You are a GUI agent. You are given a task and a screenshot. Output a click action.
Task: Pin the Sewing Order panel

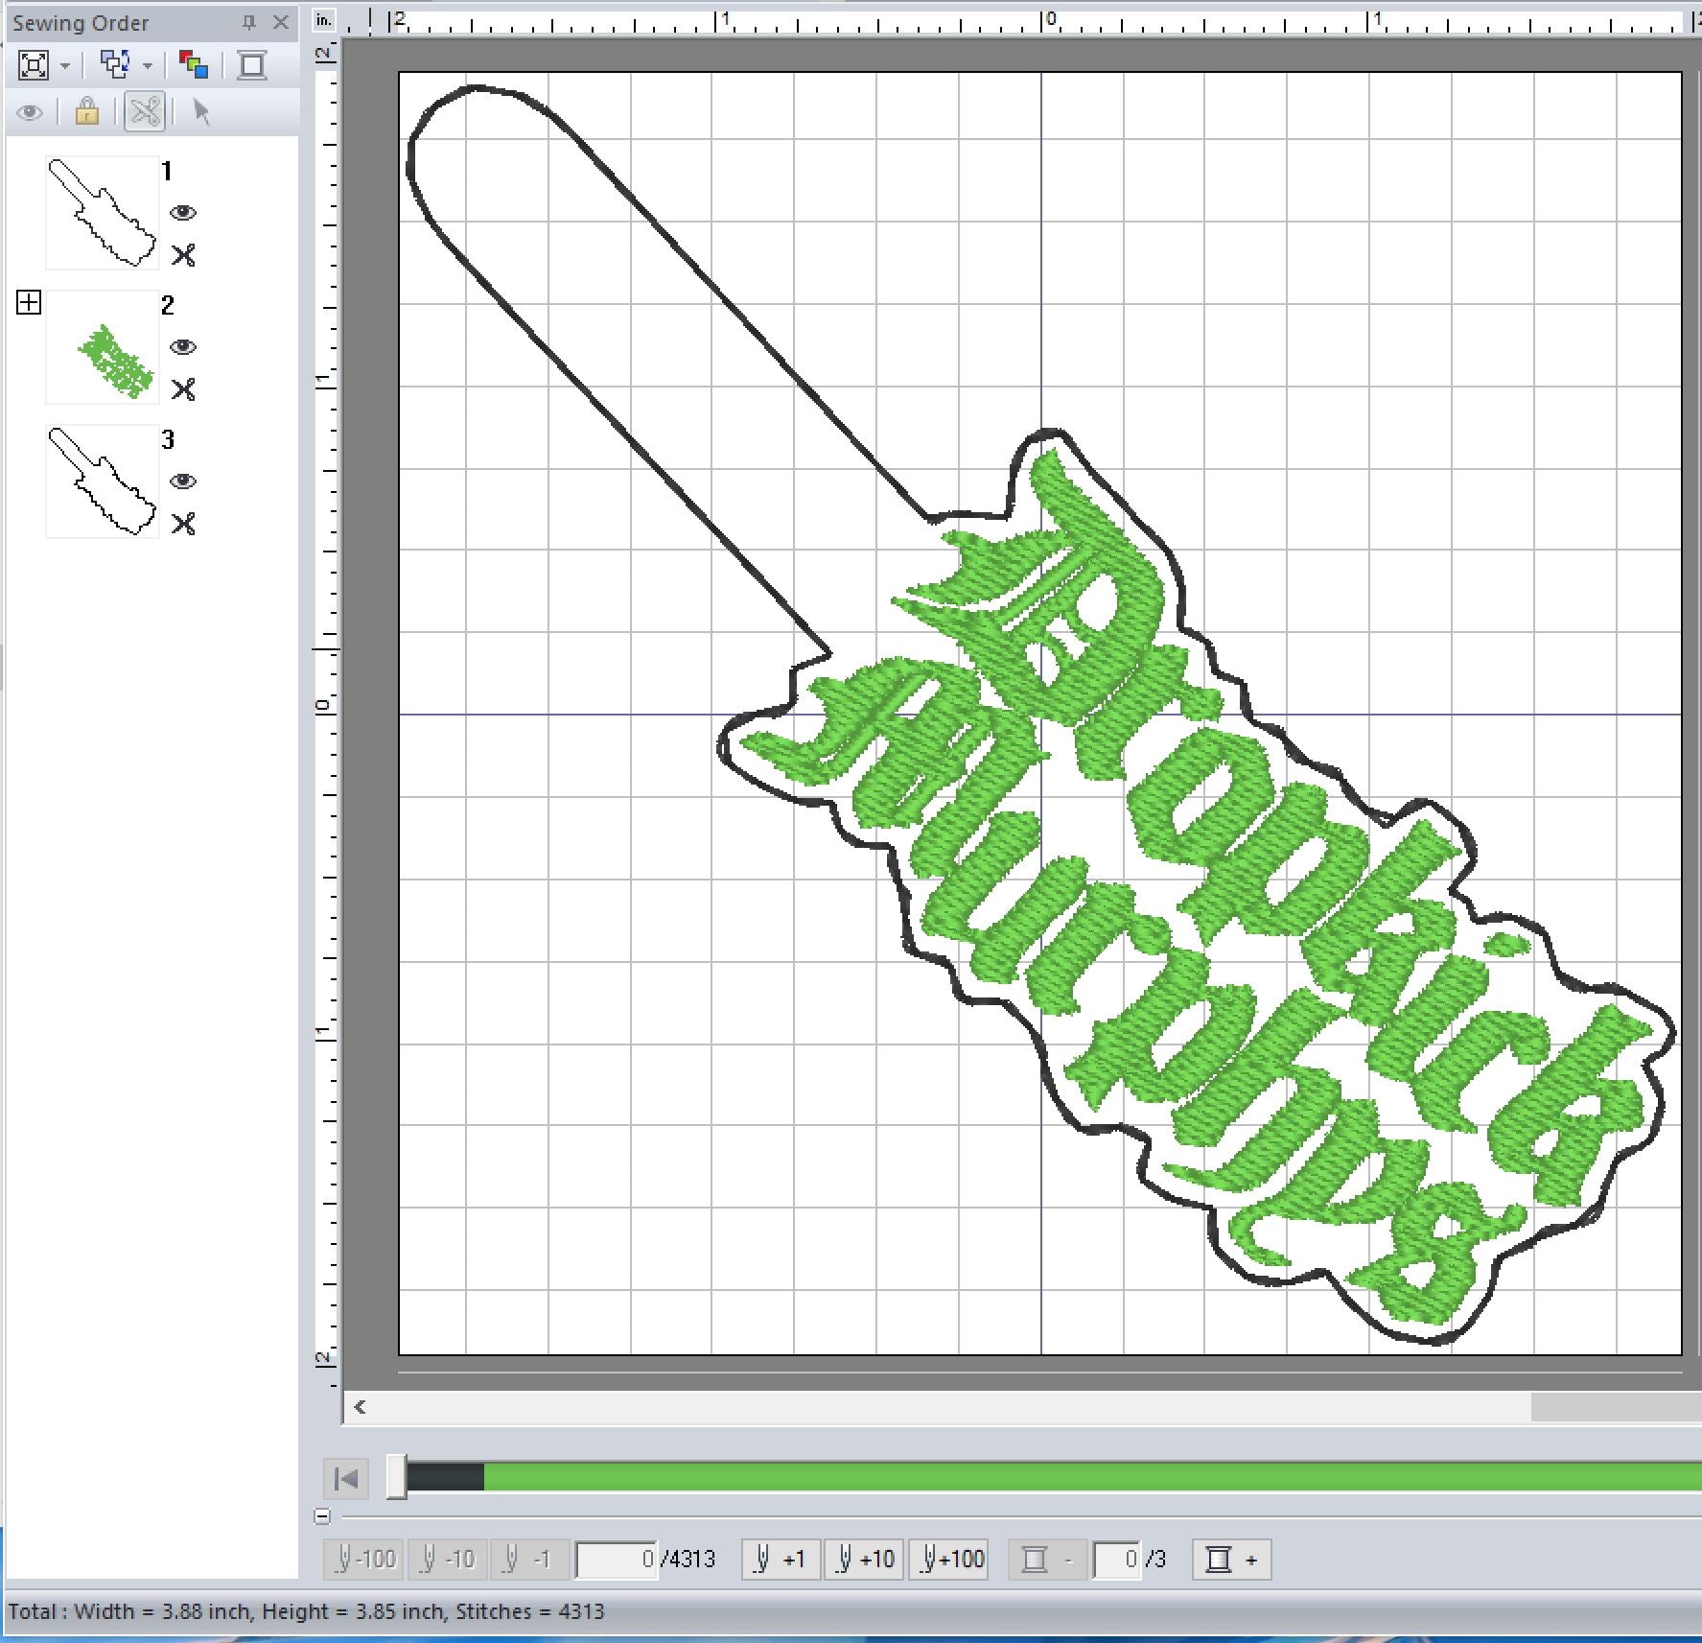[x=249, y=22]
